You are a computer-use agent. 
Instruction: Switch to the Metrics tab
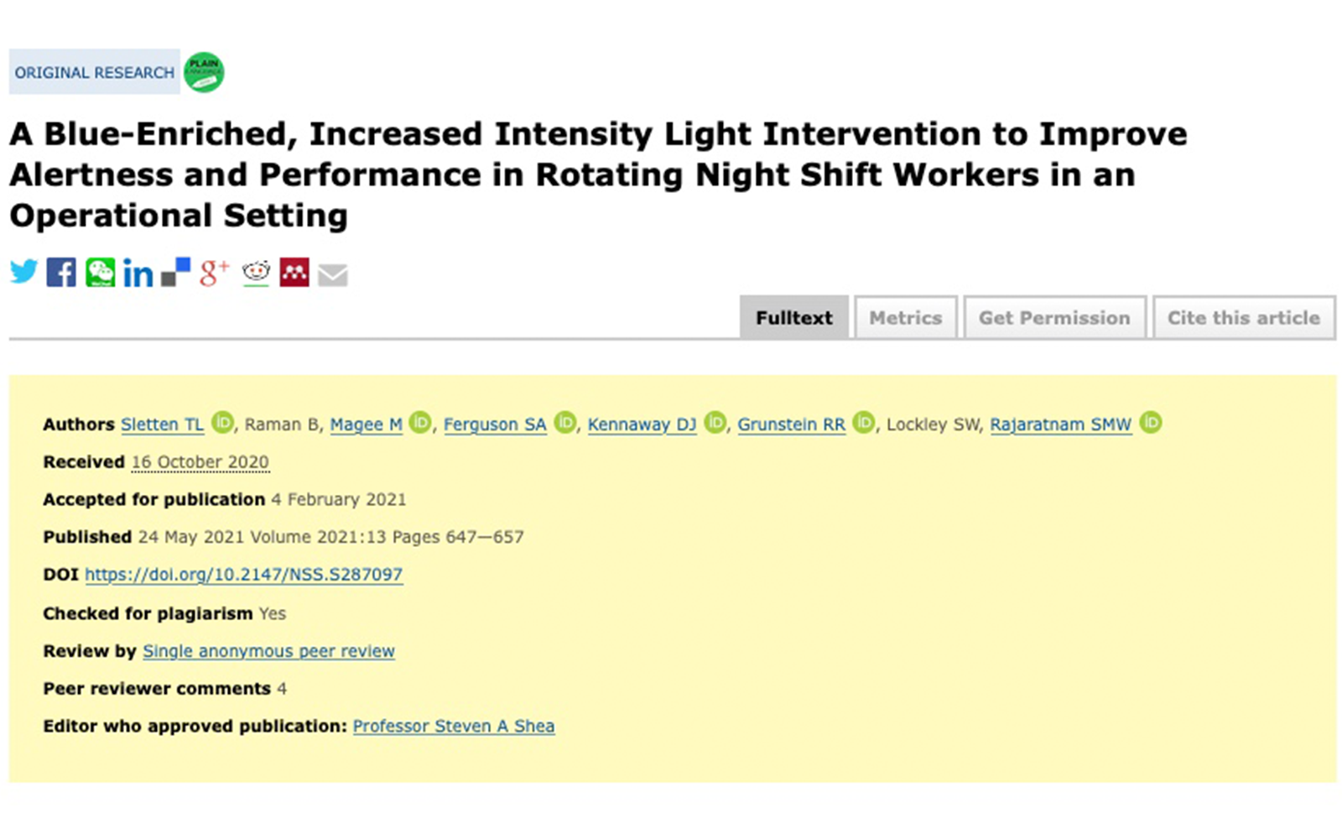click(905, 318)
